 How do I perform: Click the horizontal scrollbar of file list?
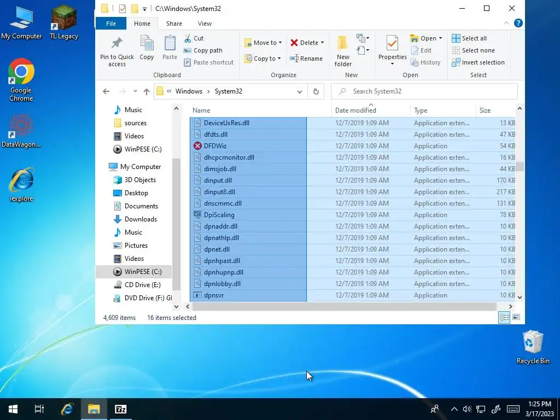point(344,306)
